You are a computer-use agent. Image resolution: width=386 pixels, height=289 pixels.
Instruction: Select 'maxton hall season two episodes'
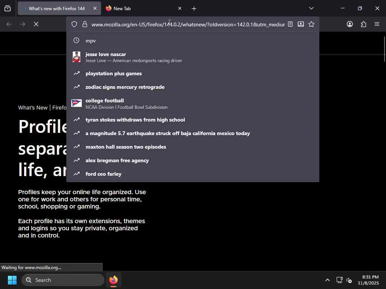(193, 147)
